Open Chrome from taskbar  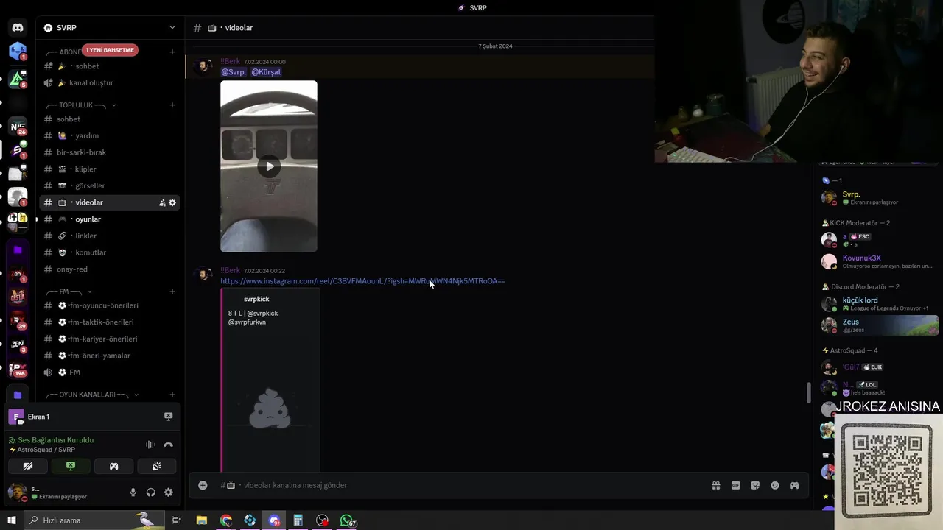click(225, 520)
